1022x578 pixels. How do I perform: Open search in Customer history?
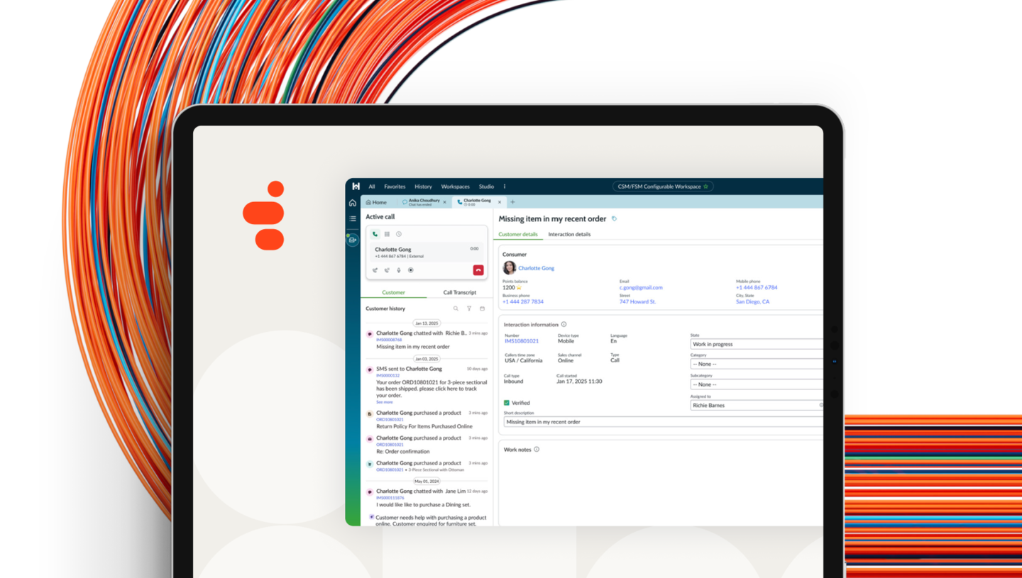click(456, 309)
